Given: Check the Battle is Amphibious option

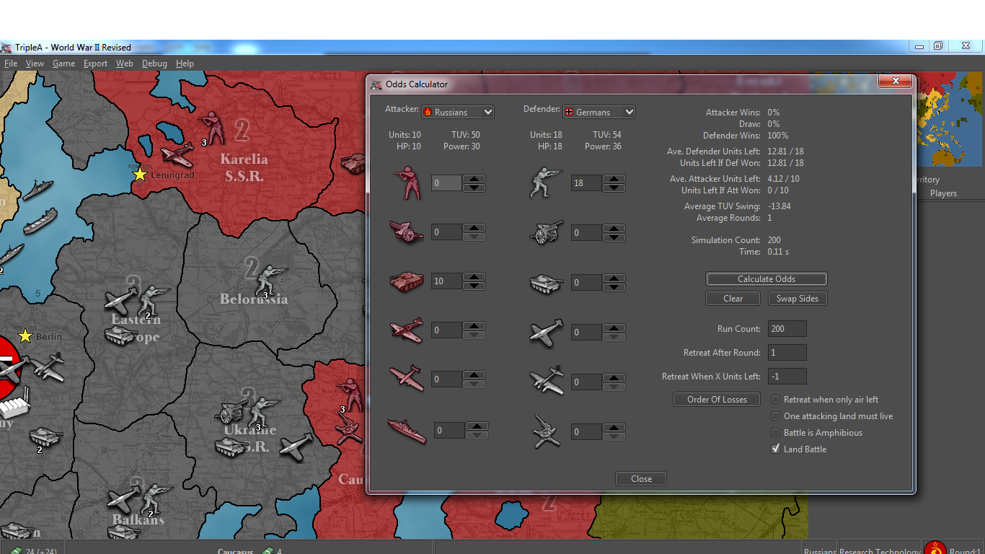Looking at the screenshot, I should pos(776,433).
